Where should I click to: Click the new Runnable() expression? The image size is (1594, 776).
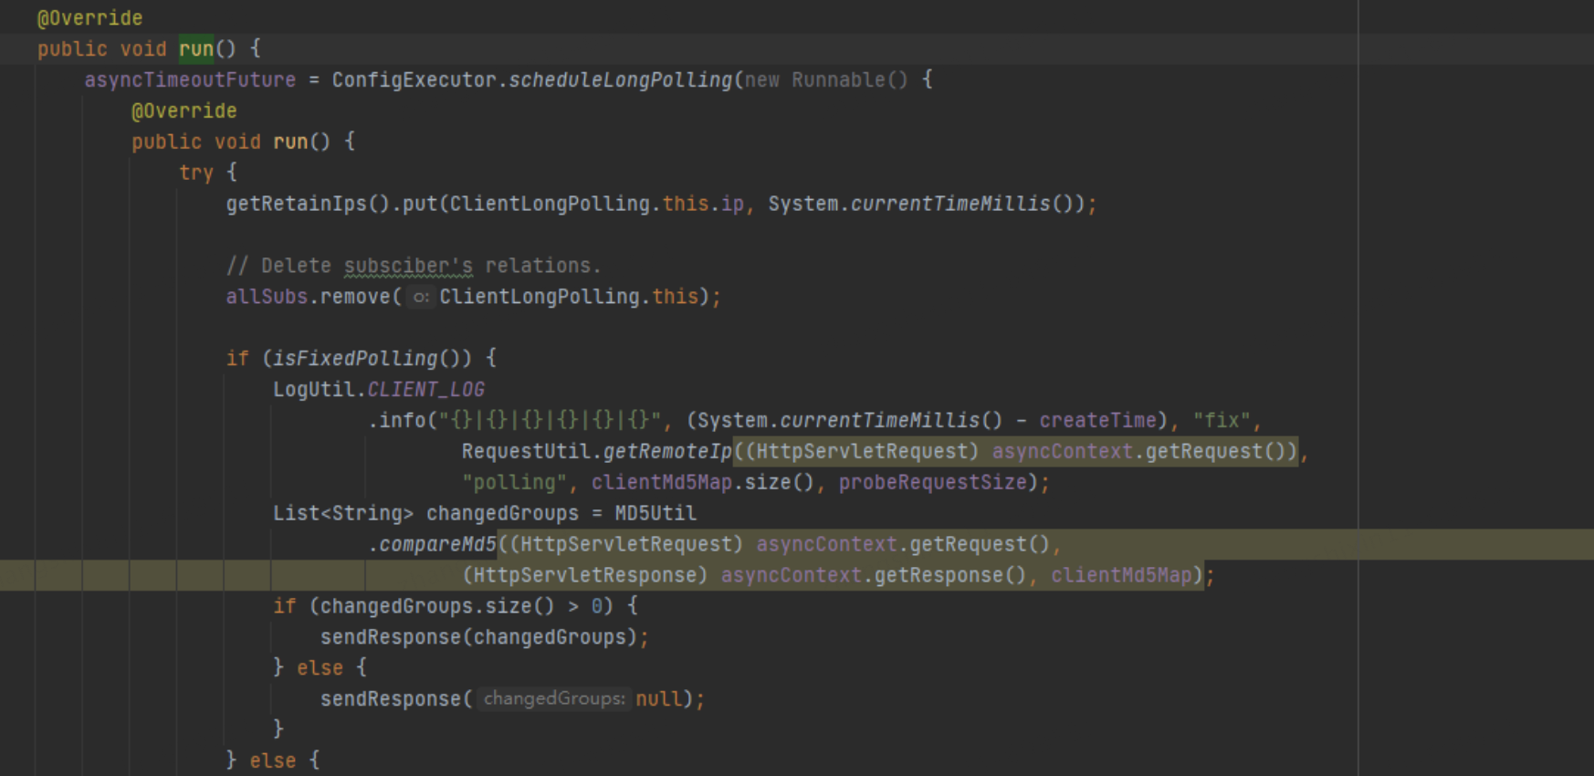click(x=826, y=79)
